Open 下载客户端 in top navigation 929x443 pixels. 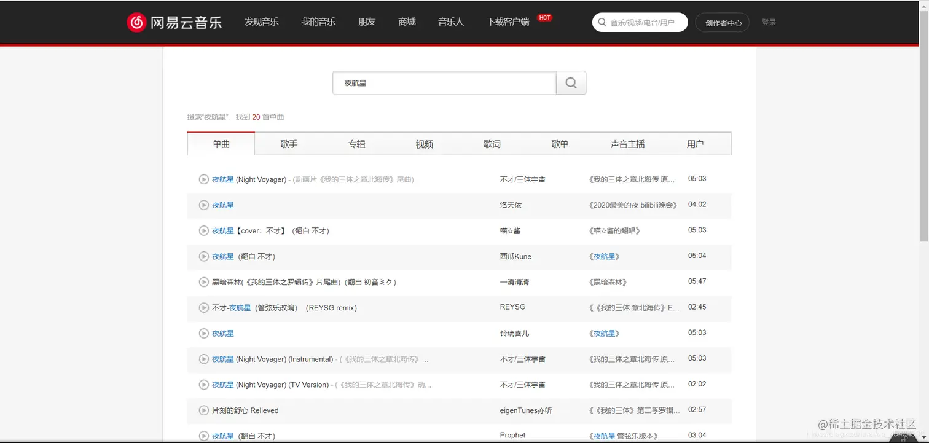(508, 22)
